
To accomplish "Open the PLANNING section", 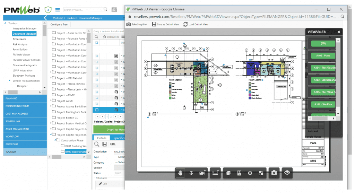I will tap(25, 98).
